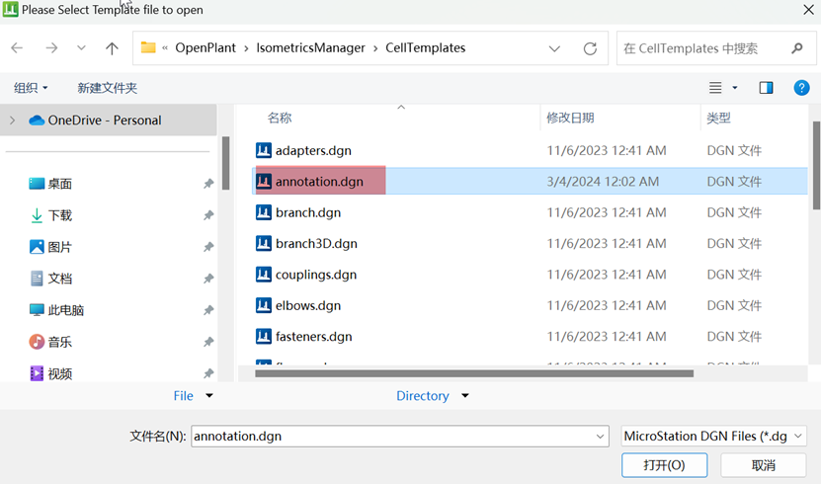Click 新建文件夹 to create a folder
The height and width of the screenshot is (484, 821).
tap(108, 88)
